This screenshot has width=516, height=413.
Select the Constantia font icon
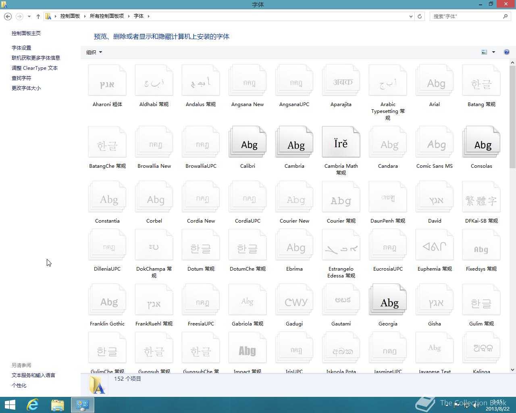107,197
